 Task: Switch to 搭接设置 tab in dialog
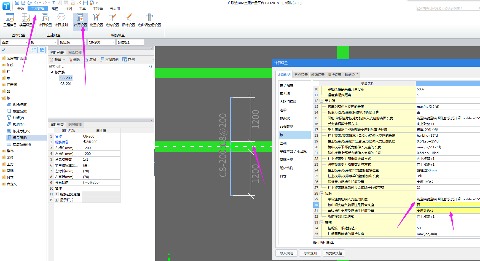[x=335, y=75]
